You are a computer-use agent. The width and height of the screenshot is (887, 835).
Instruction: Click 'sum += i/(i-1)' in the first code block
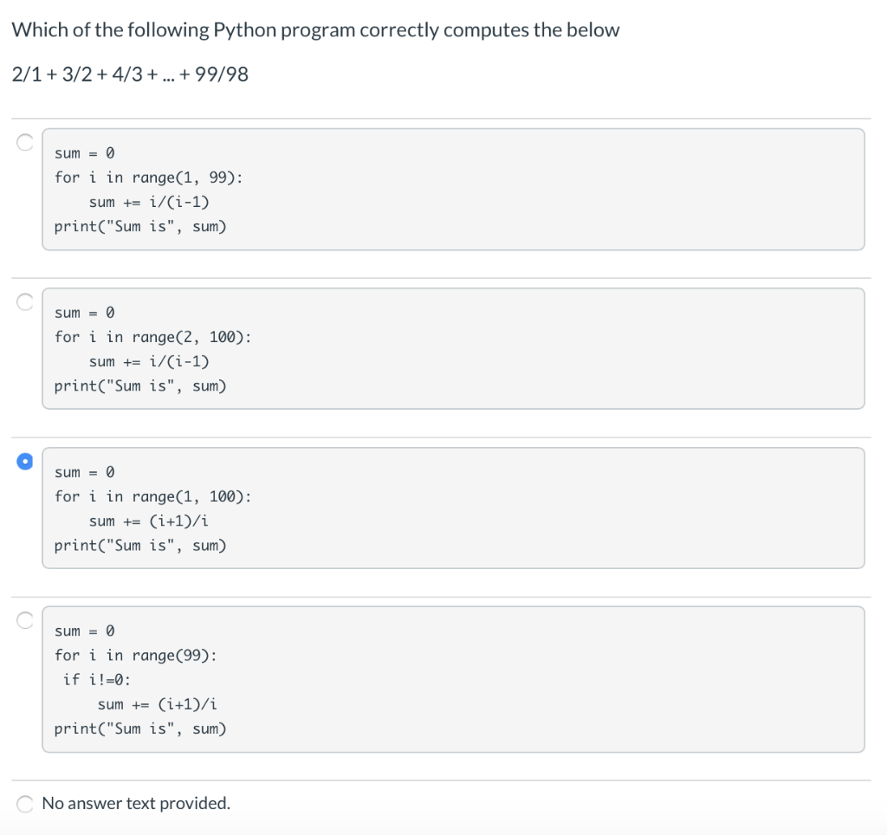149,202
